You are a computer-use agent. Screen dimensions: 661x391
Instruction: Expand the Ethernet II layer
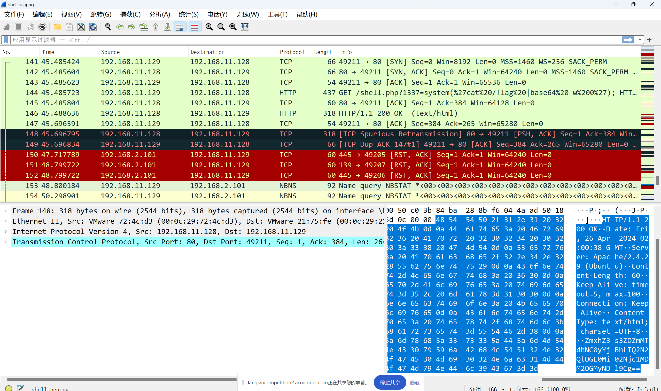tap(5, 221)
